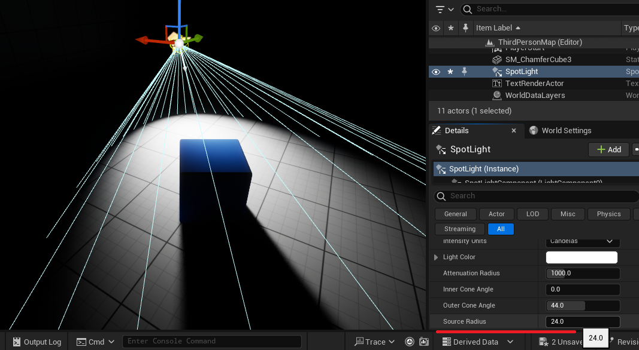Switch to the World Settings tab
The image size is (639, 350).
[566, 130]
